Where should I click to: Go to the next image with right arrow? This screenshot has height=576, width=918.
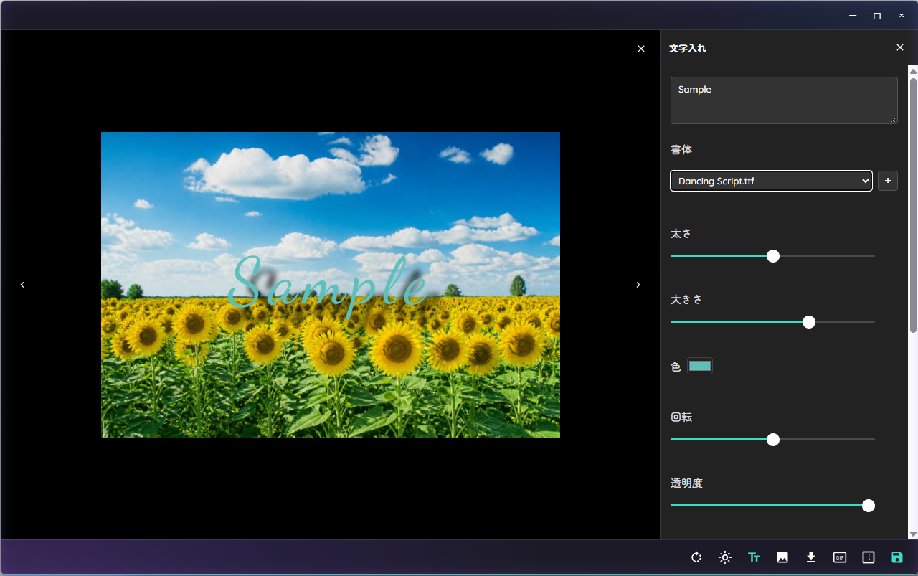pyautogui.click(x=638, y=285)
